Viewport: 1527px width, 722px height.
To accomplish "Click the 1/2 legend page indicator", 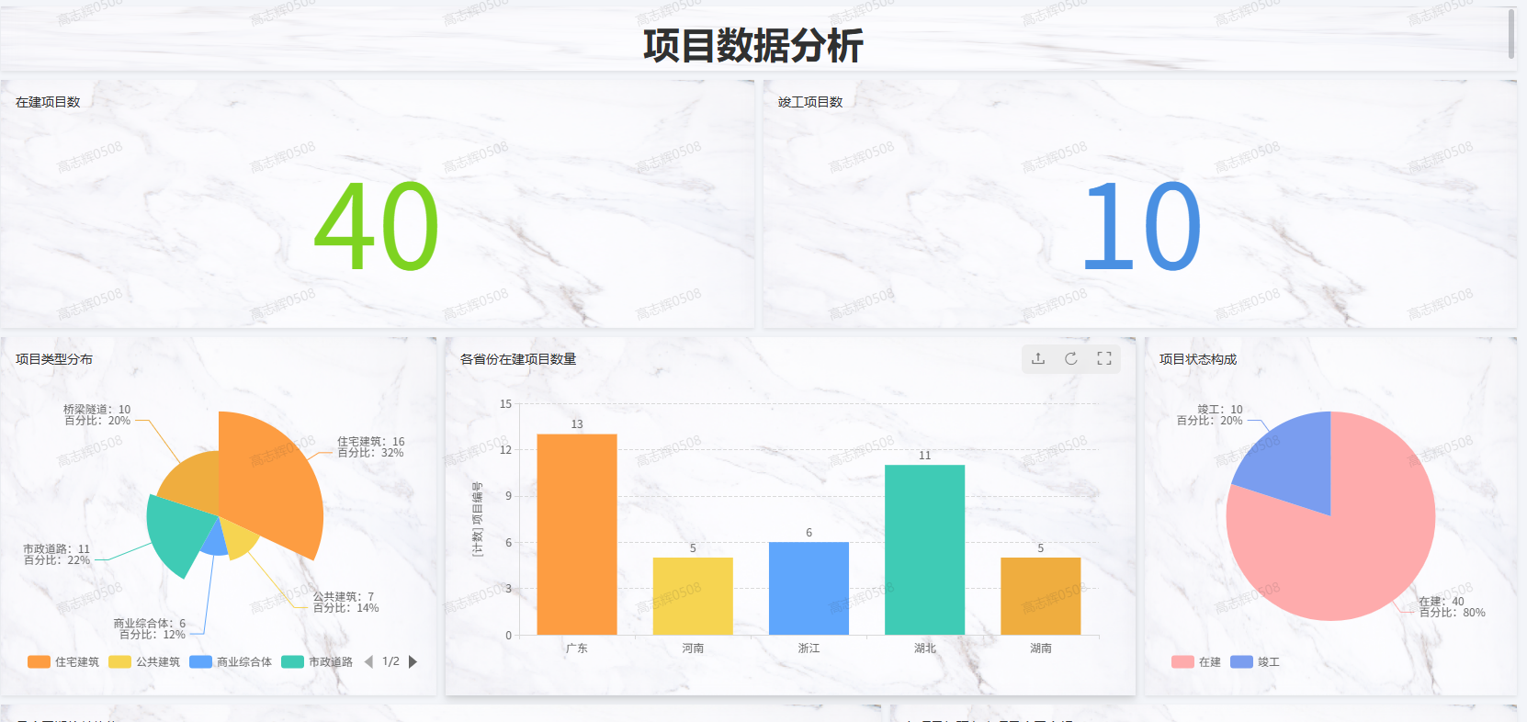I will 390,661.
